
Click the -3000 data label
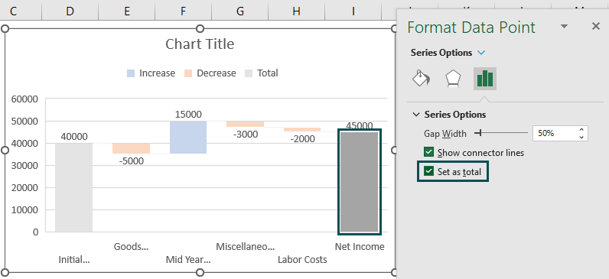click(x=245, y=135)
